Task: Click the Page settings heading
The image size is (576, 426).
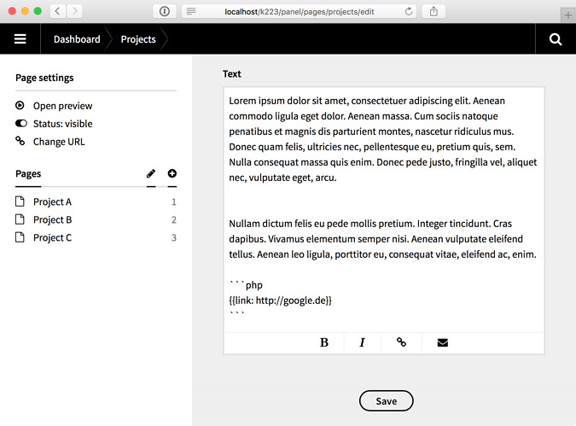Action: (x=44, y=78)
